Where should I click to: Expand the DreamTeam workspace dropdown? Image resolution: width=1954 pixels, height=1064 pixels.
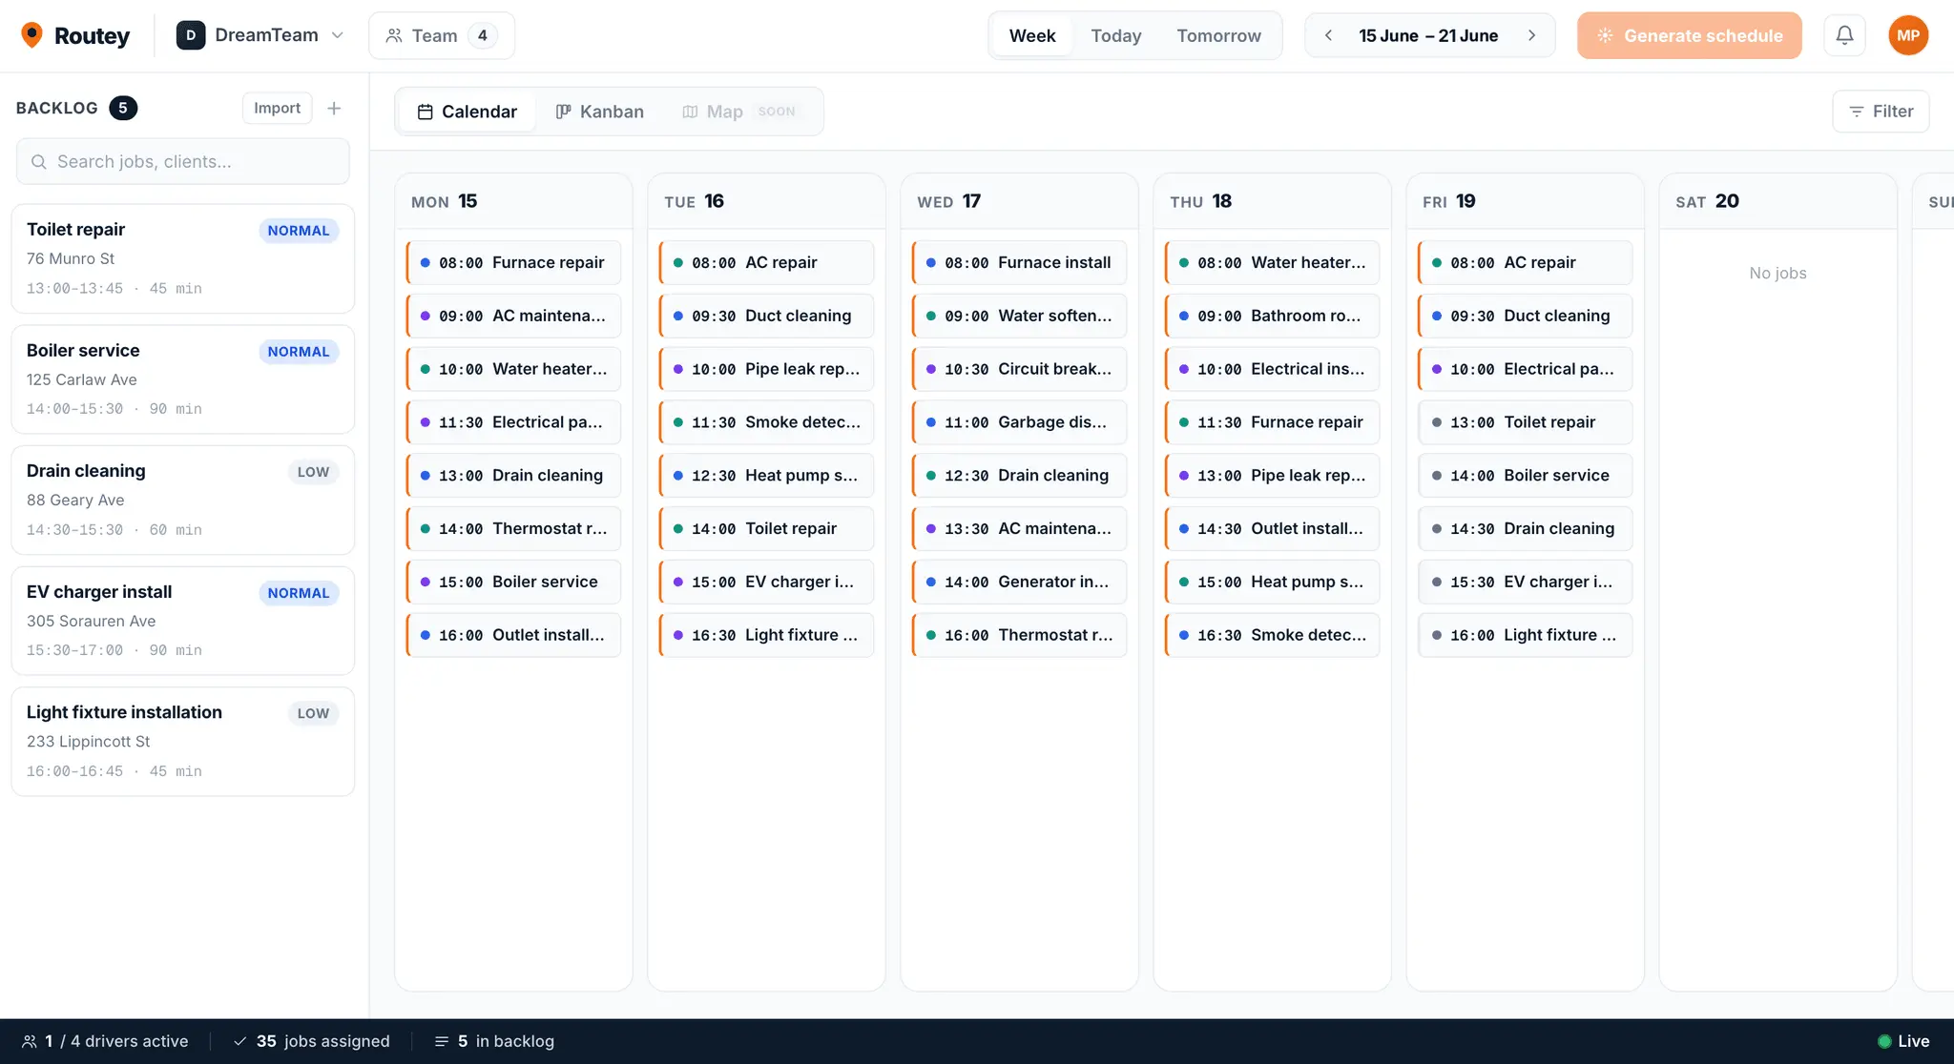coord(260,35)
